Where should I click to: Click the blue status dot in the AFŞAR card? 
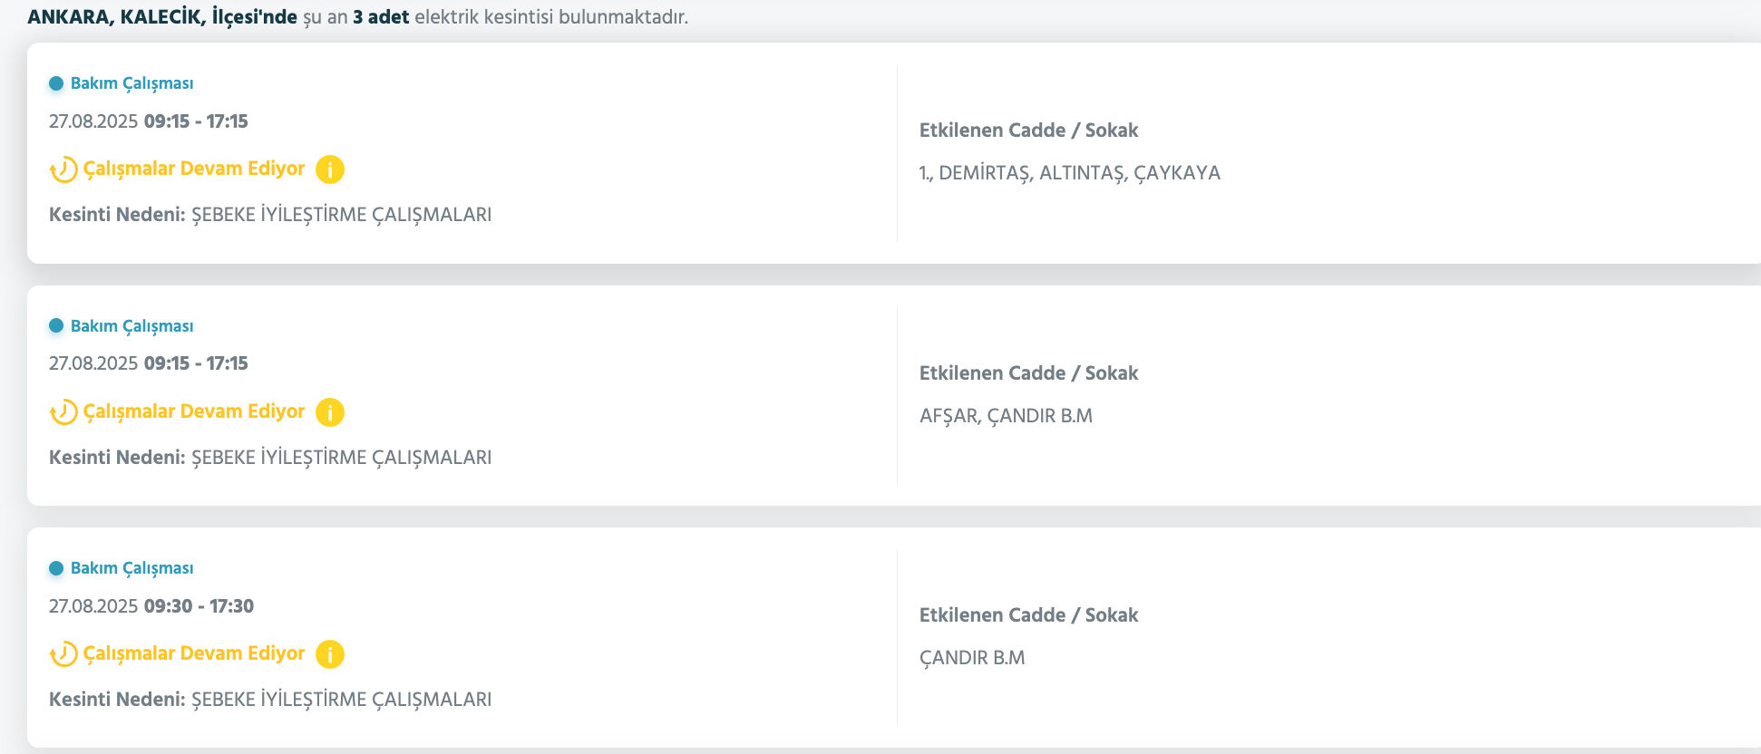pos(56,325)
